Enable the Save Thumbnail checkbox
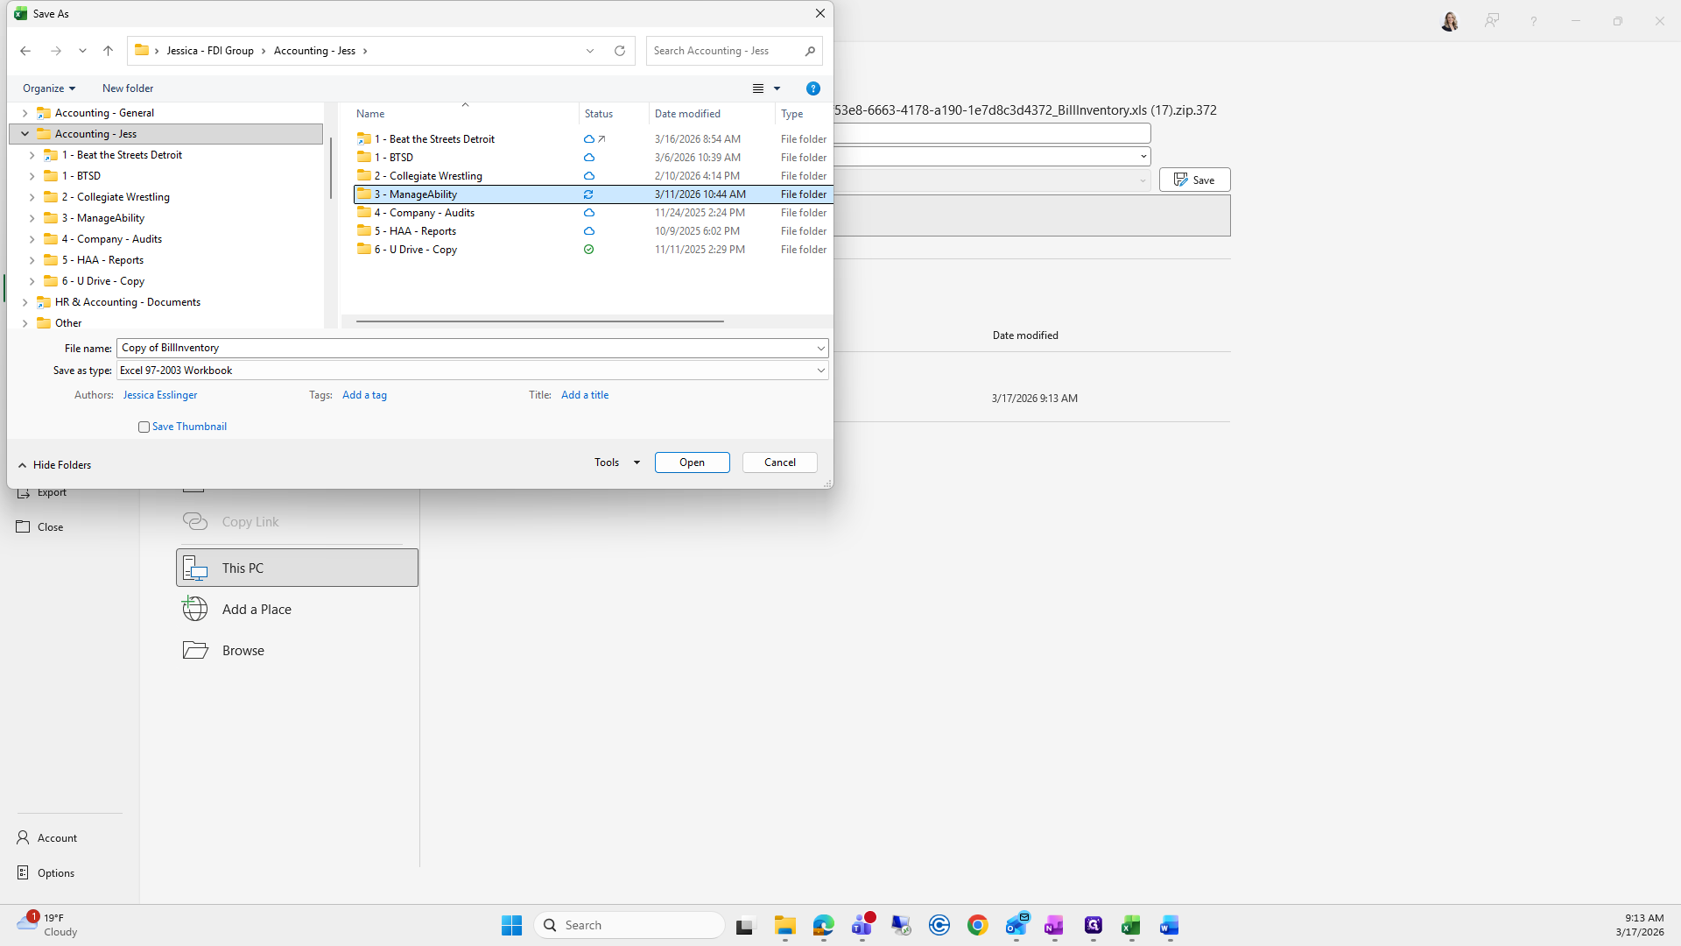Screen dimensions: 1681x946 [x=144, y=427]
